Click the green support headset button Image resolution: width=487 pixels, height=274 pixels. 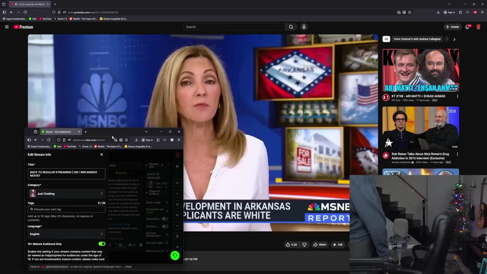[175, 256]
